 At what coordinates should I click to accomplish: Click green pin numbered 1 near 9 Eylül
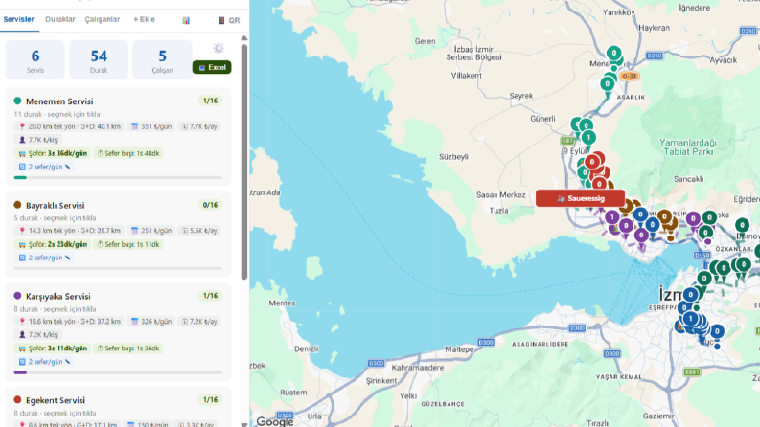pos(588,138)
